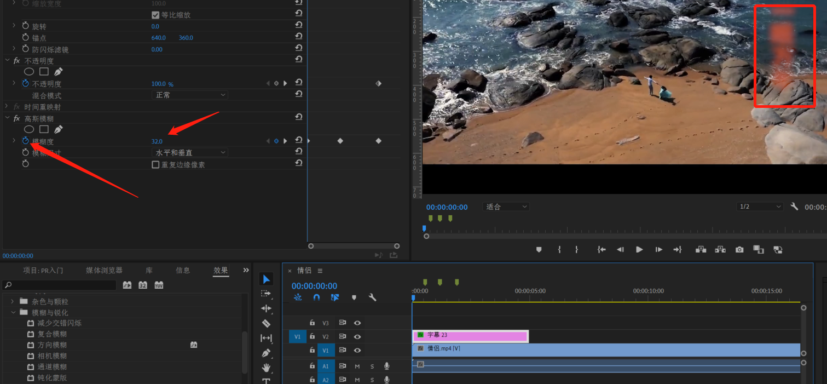Select the 相机模糊 effect
The image size is (827, 384).
pyautogui.click(x=52, y=356)
